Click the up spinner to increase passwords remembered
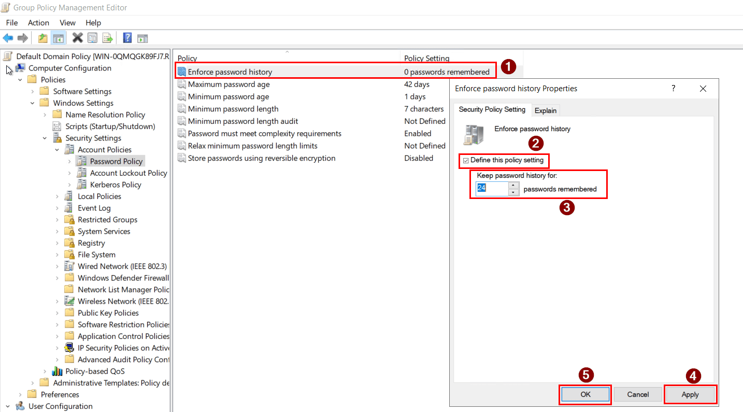 [x=512, y=185]
